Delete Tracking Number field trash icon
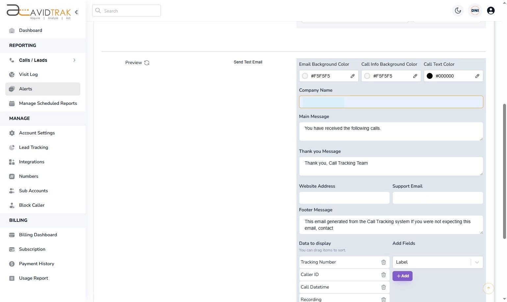Image resolution: width=507 pixels, height=302 pixels. coord(384,262)
